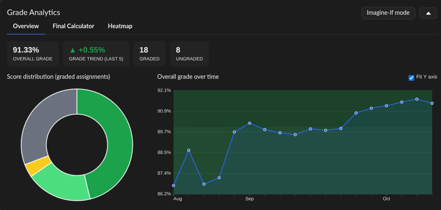Click the 91.33% overall grade card
Viewport: 441px width, 210px height.
tap(33, 54)
